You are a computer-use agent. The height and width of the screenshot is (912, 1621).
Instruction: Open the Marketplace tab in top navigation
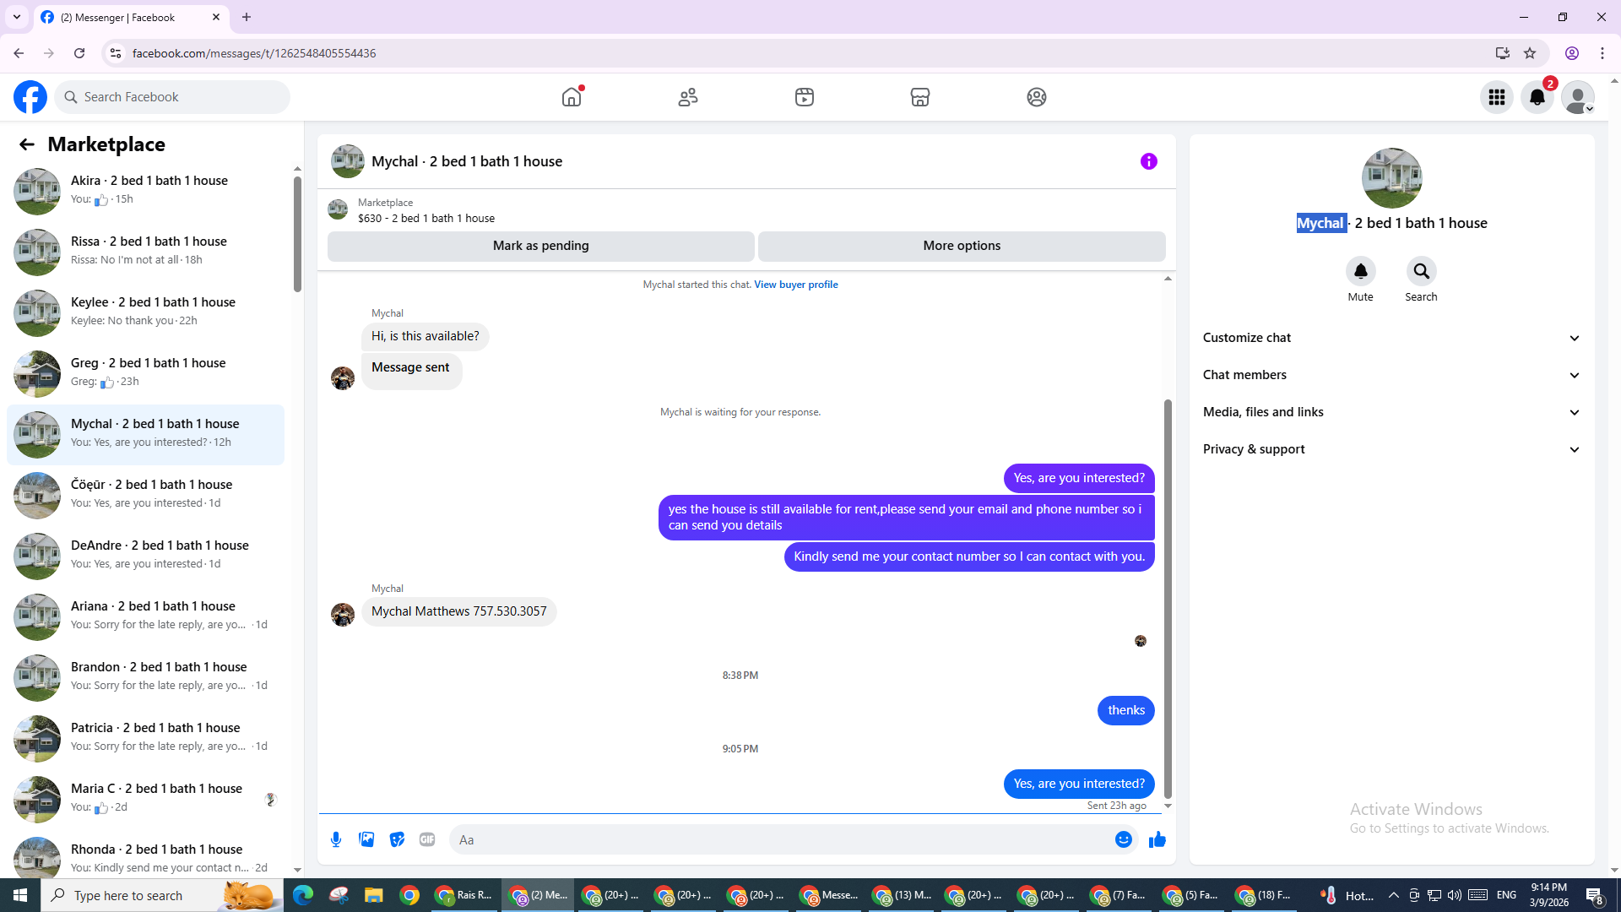point(919,97)
